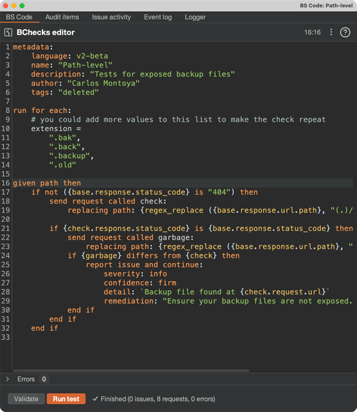The width and height of the screenshot is (357, 412).
Task: Switch to the BS Code tab
Action: [19, 17]
